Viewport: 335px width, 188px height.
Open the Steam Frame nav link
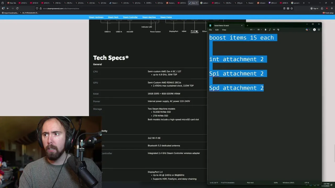[x=166, y=17]
